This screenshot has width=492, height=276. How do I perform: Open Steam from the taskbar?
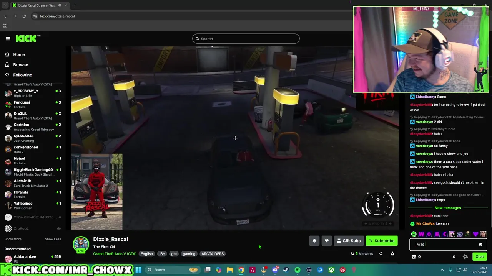[x=286, y=270]
